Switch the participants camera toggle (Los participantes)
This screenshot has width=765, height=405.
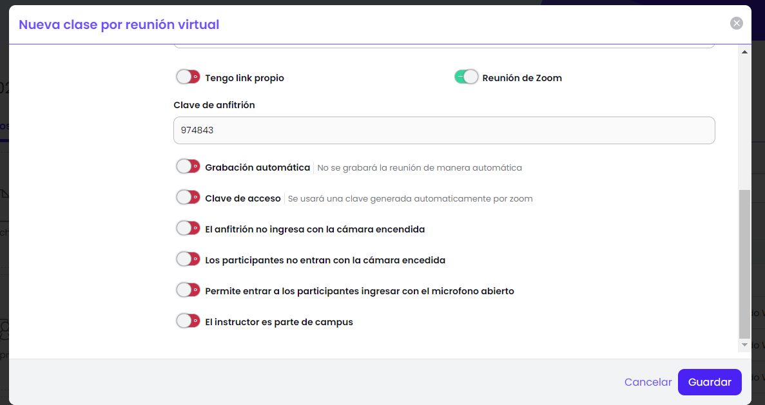coord(188,259)
